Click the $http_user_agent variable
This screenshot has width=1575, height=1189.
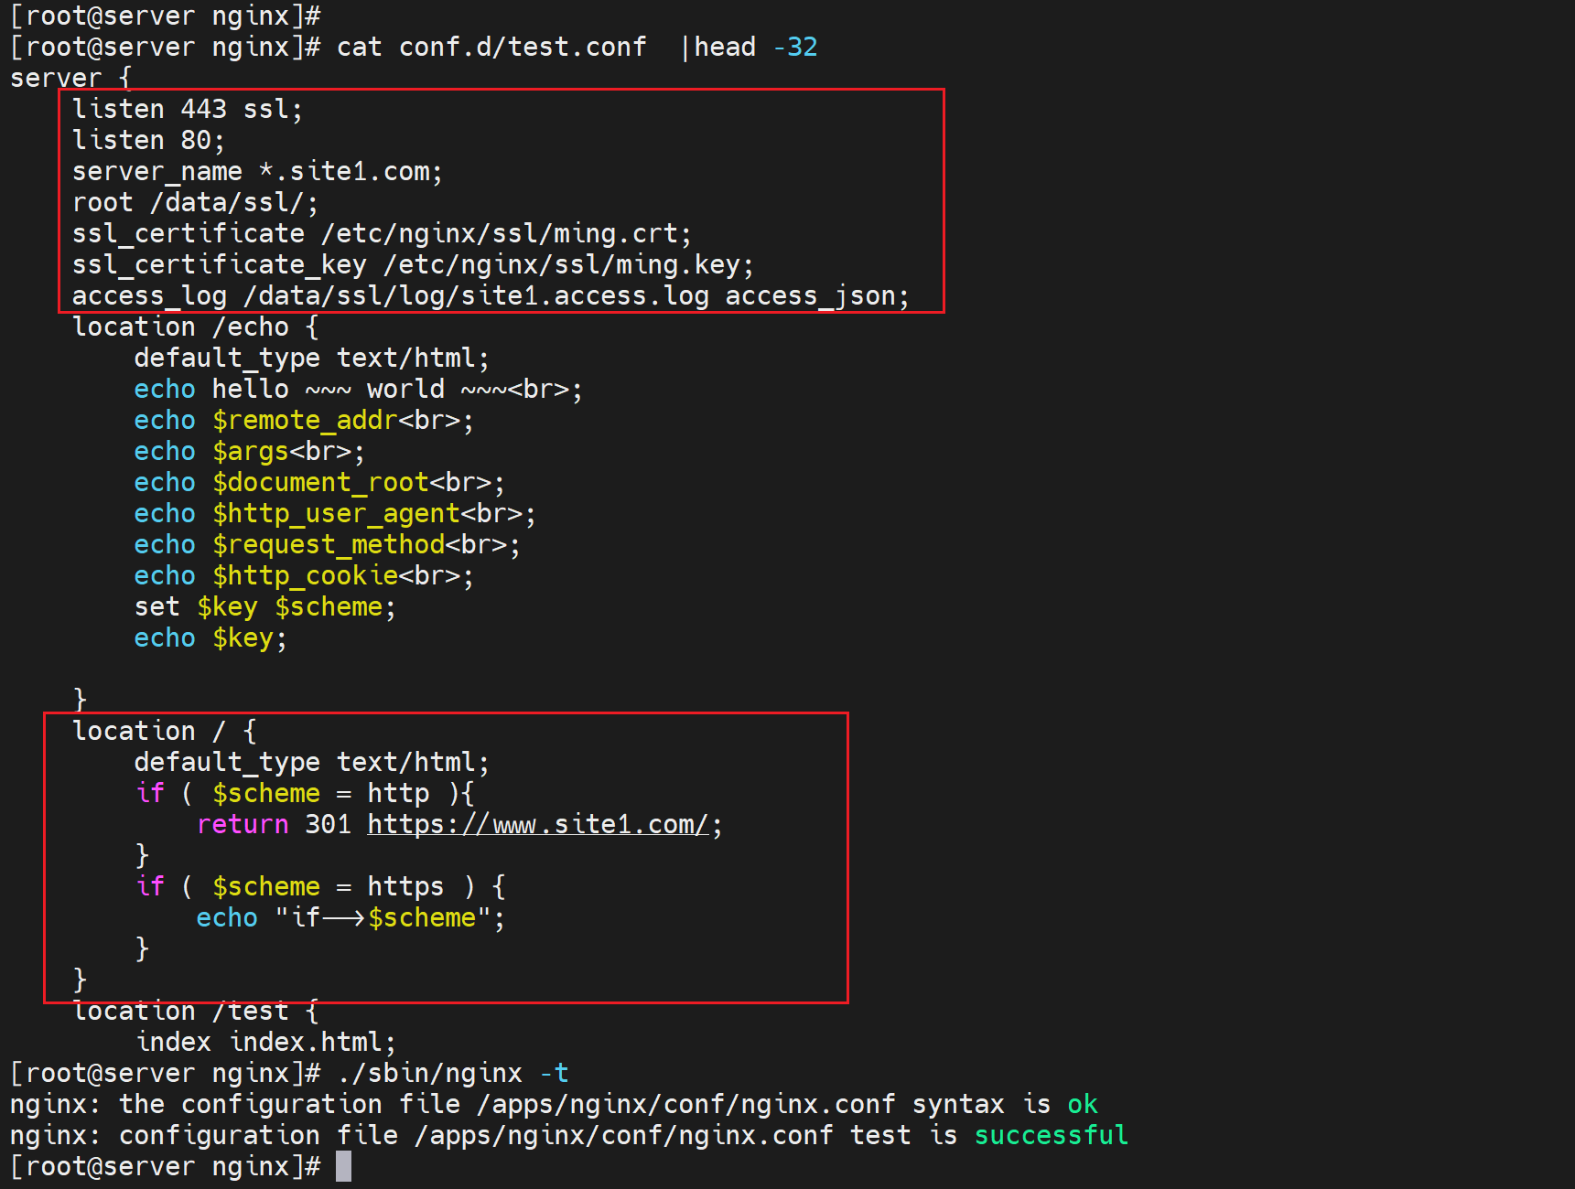(336, 514)
